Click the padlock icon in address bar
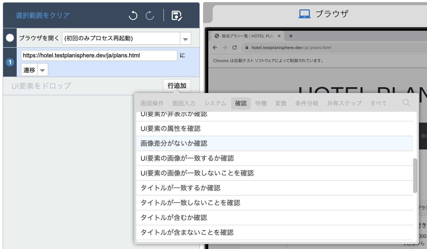The height and width of the screenshot is (249, 427). pos(247,48)
